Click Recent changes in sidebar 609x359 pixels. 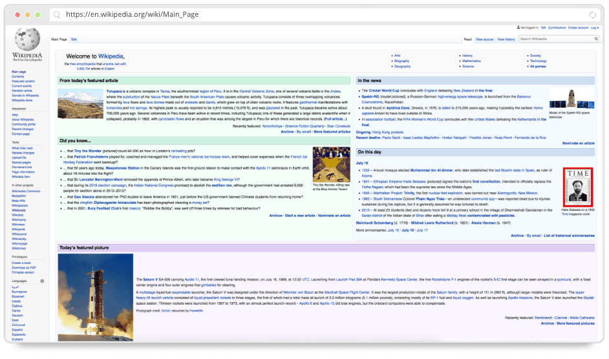[x=23, y=129]
